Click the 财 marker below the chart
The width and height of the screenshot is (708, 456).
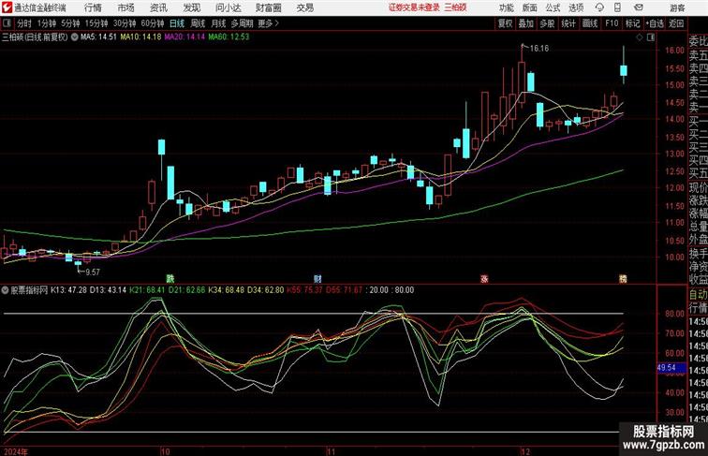pos(317,279)
